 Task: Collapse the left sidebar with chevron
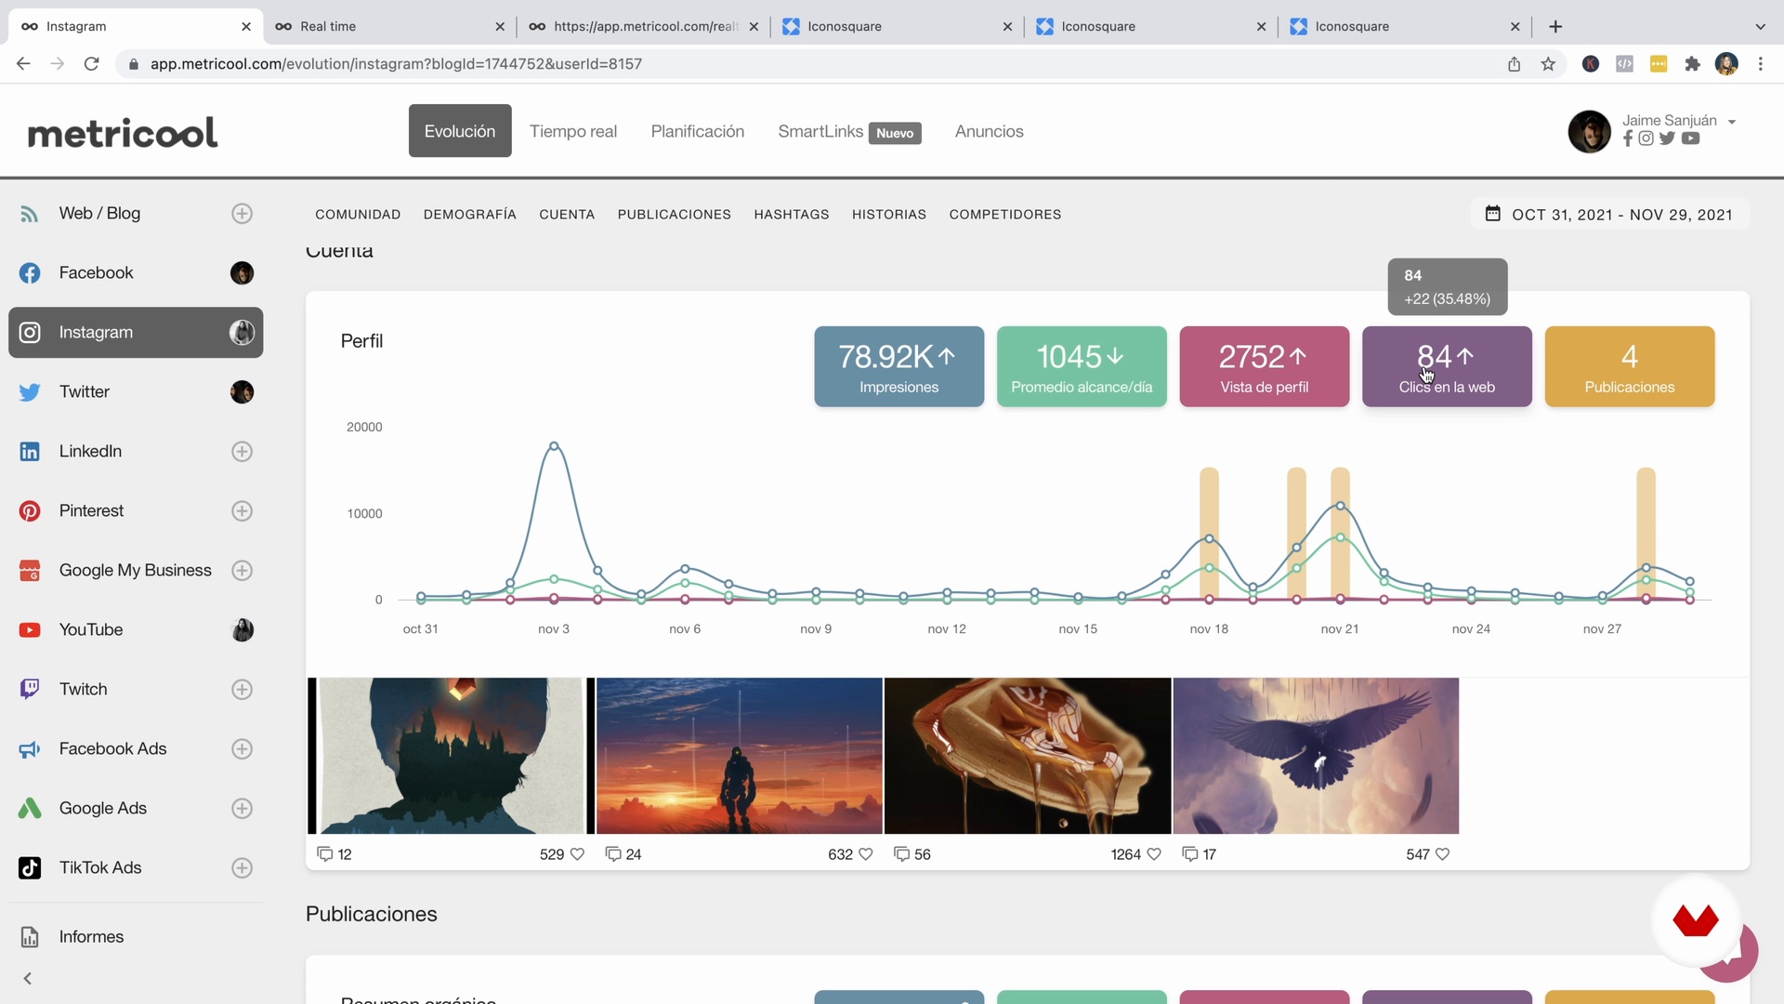click(x=28, y=979)
